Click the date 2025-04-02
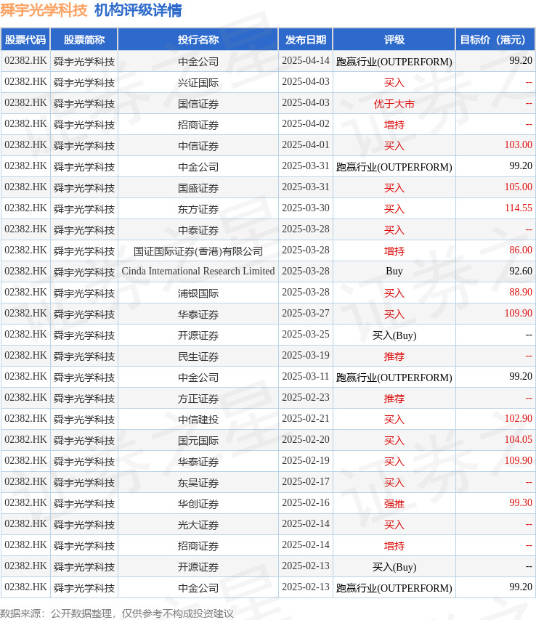This screenshot has height=620, width=536. (x=306, y=123)
